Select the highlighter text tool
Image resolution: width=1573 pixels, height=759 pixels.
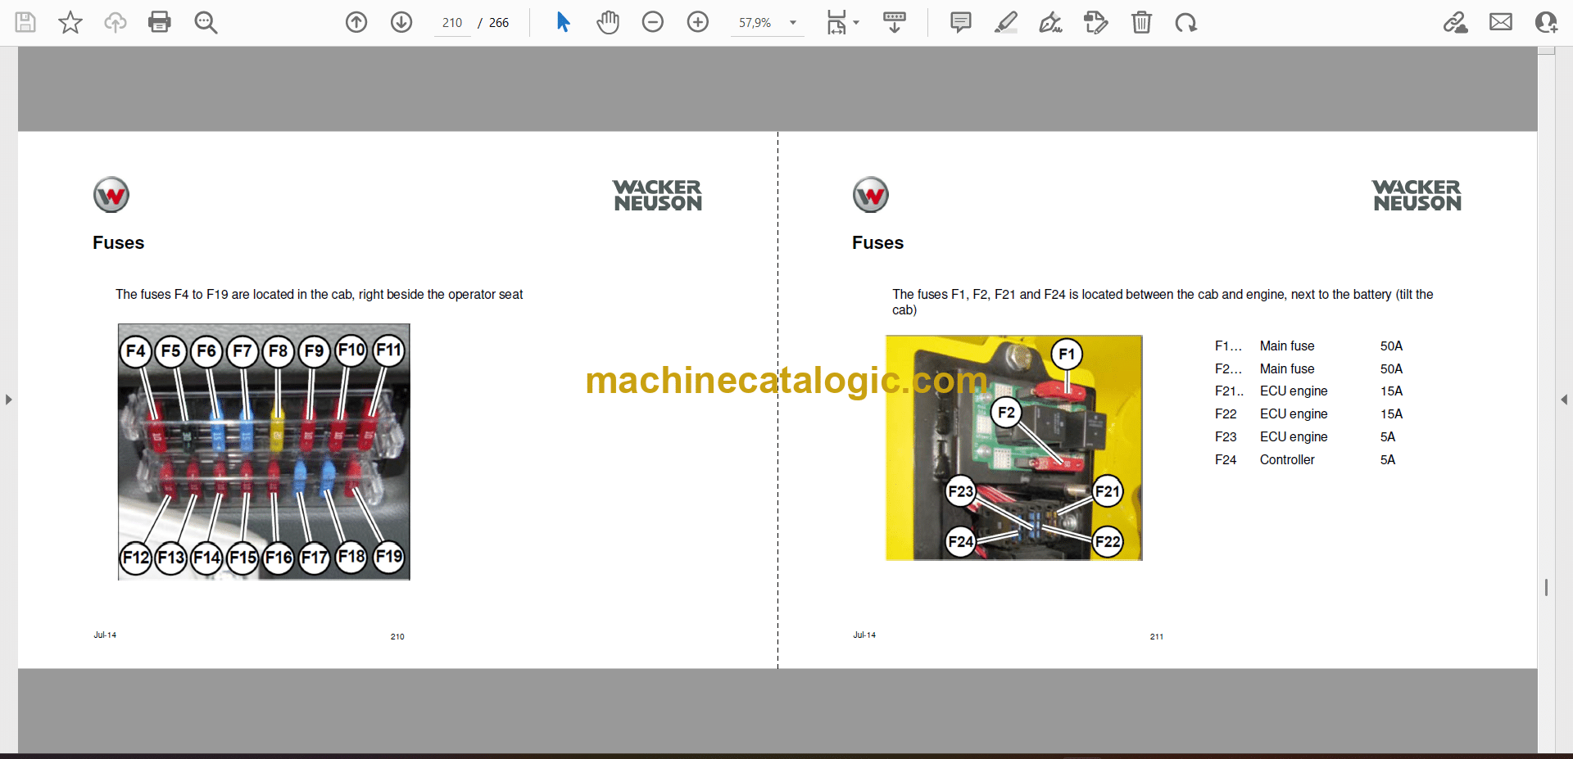(x=1006, y=22)
